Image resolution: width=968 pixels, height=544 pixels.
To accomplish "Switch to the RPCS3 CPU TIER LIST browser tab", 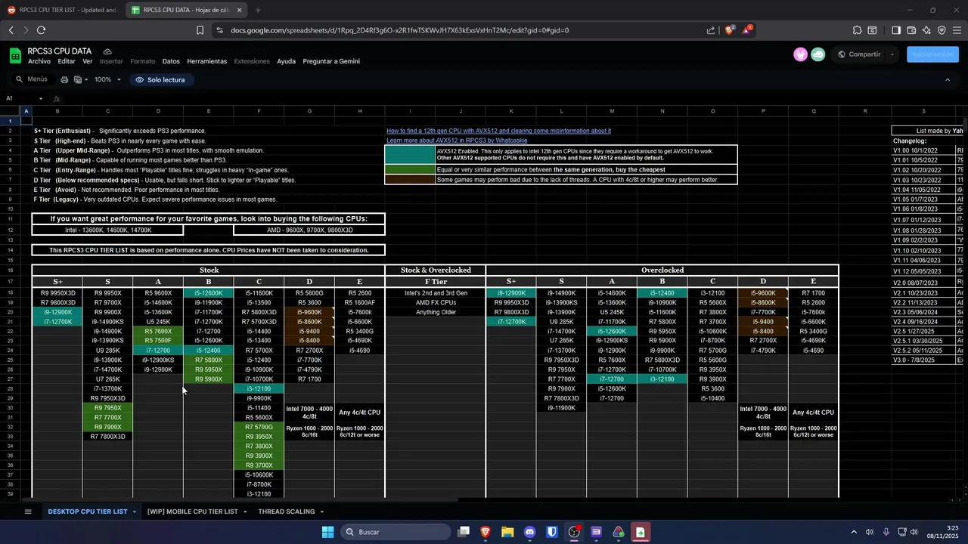I will pyautogui.click(x=60, y=10).
